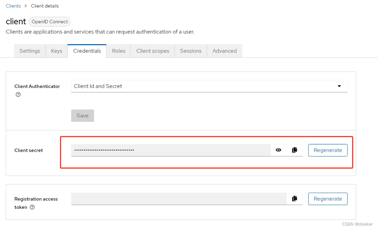Click the OpenID Connect badge next to client
Image resolution: width=378 pixels, height=229 pixels.
pyautogui.click(x=49, y=22)
